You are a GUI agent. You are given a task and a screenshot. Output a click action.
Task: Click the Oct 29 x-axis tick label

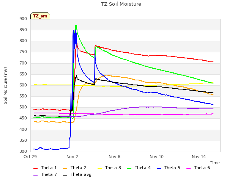pos(30,157)
